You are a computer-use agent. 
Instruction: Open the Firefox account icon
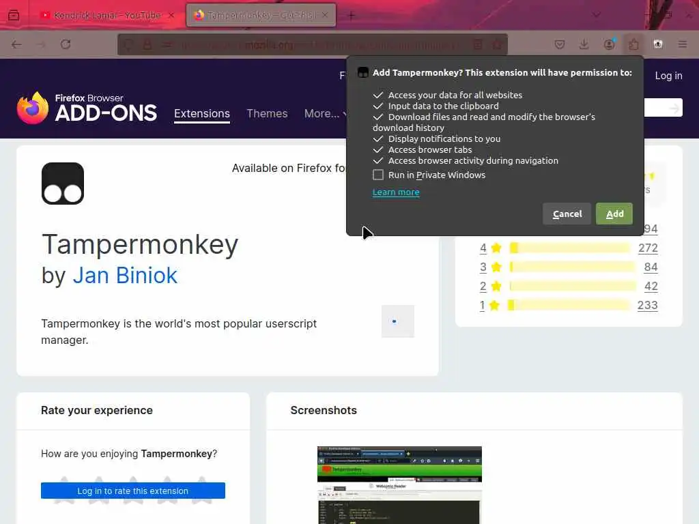point(609,44)
